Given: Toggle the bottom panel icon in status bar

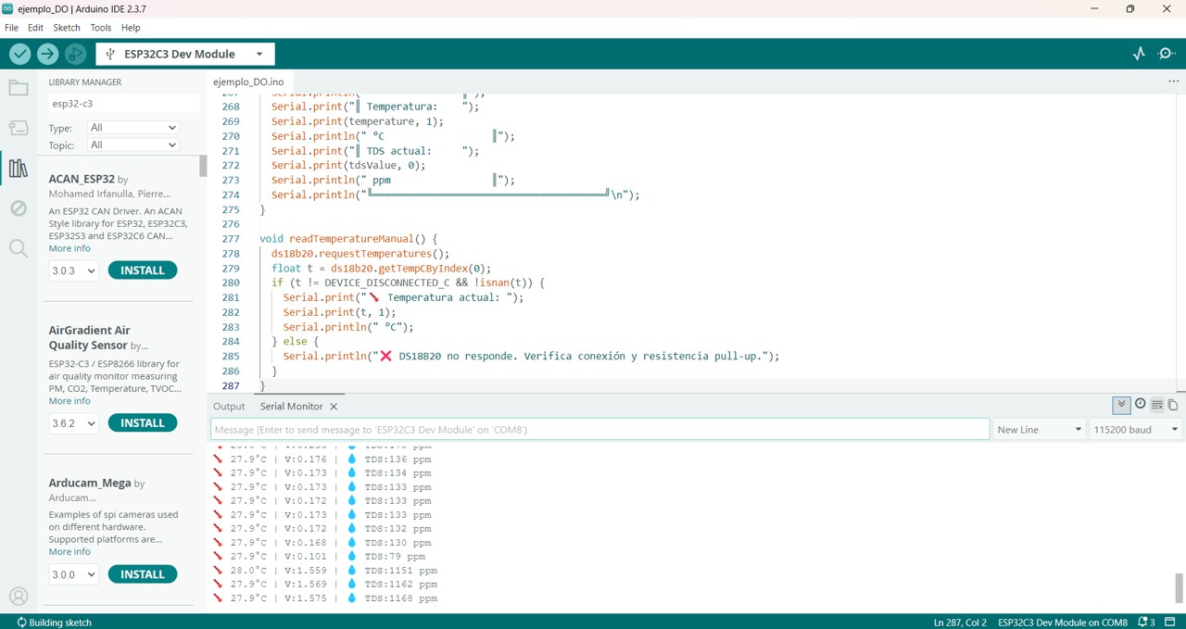Looking at the screenshot, I should [1171, 622].
